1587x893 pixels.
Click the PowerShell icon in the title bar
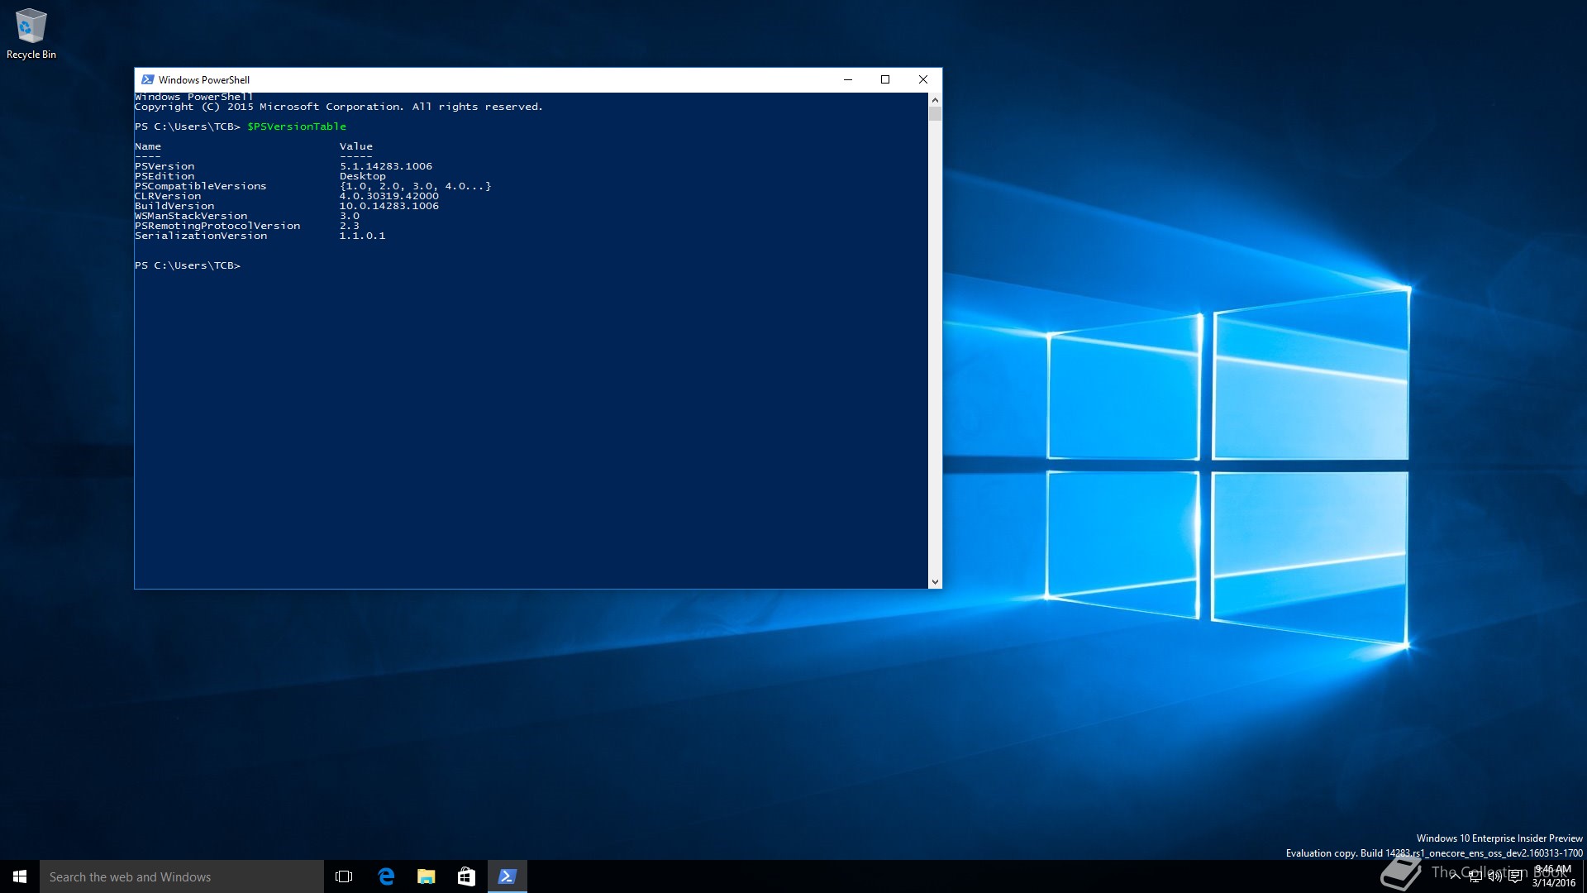[148, 80]
